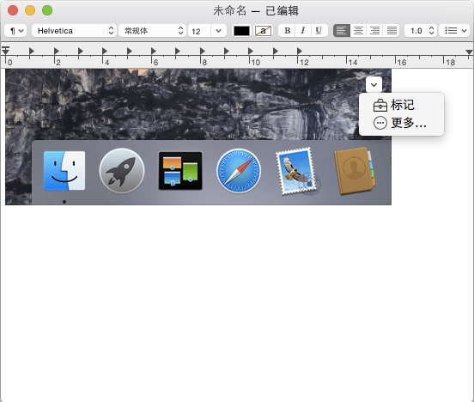
Task: Choose 更多... from the popup menu
Action: point(402,123)
